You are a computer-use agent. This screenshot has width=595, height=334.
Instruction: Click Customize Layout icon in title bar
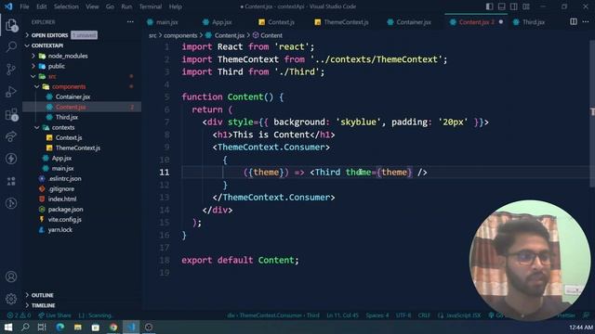[x=526, y=6]
